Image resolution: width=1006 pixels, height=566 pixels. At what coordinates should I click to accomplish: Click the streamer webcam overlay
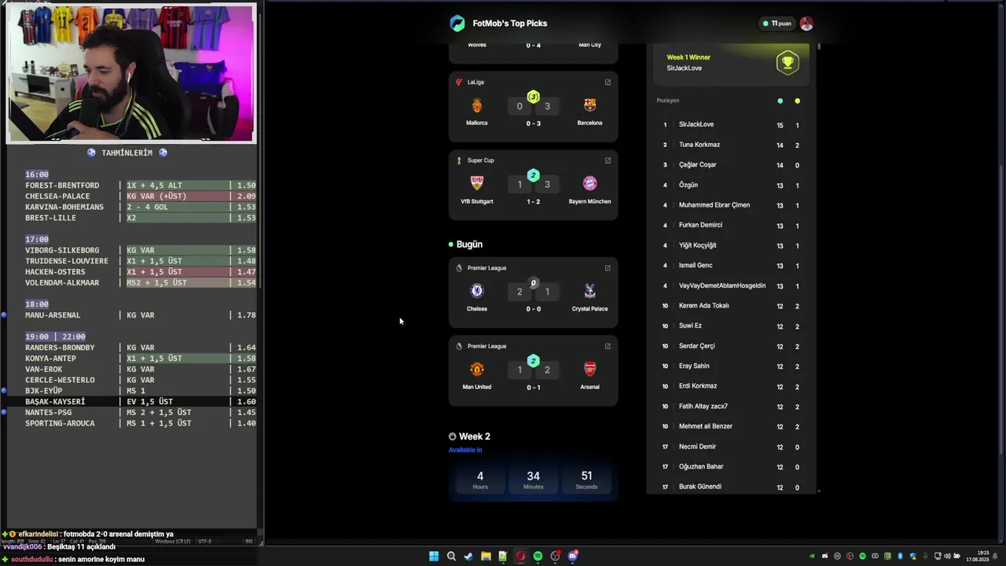[x=130, y=73]
